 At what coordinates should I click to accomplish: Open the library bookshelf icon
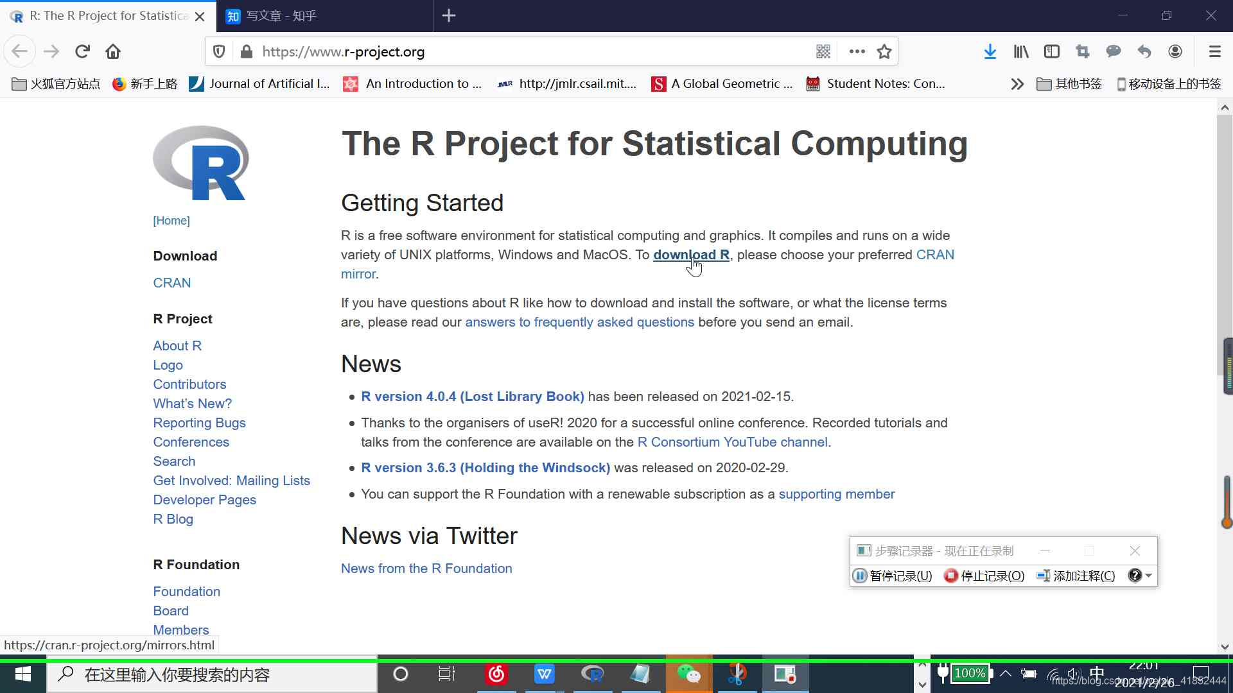coord(1020,51)
